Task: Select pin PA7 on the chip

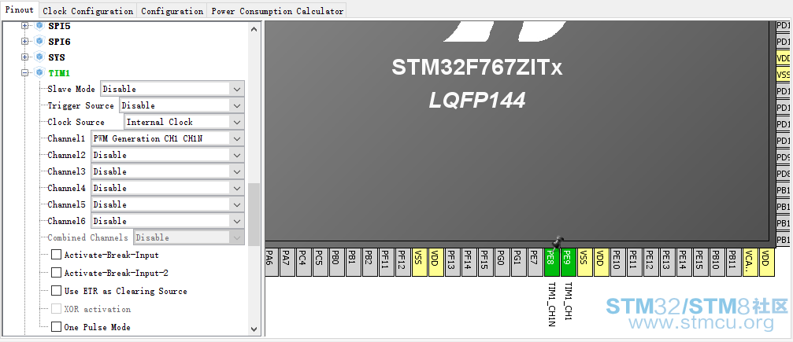Action: pyautogui.click(x=287, y=262)
